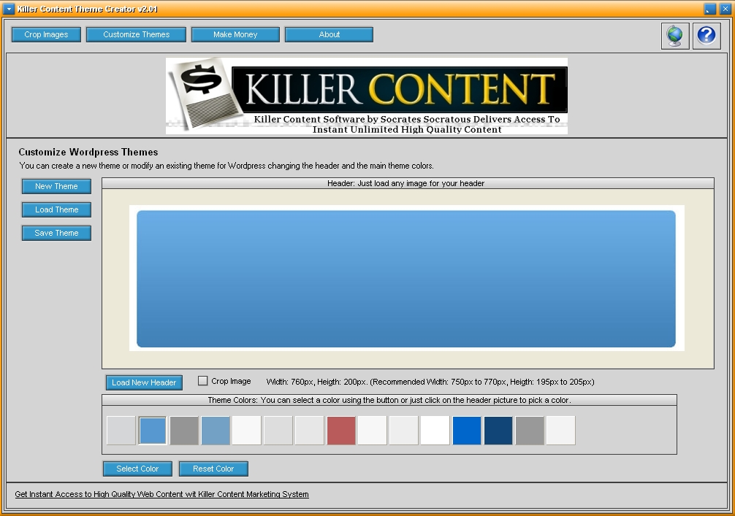
Task: Click the Save Theme button
Action: tap(56, 233)
